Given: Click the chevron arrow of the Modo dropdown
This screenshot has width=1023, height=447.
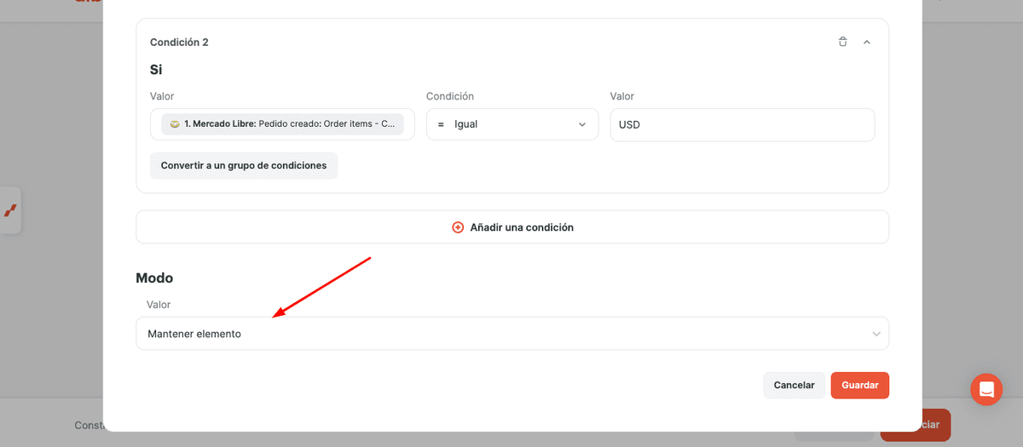Looking at the screenshot, I should 876,334.
